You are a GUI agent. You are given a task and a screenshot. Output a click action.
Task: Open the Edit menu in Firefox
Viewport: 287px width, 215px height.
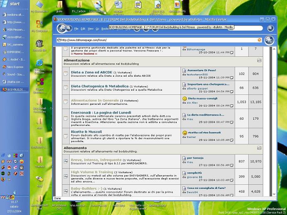[83, 29]
